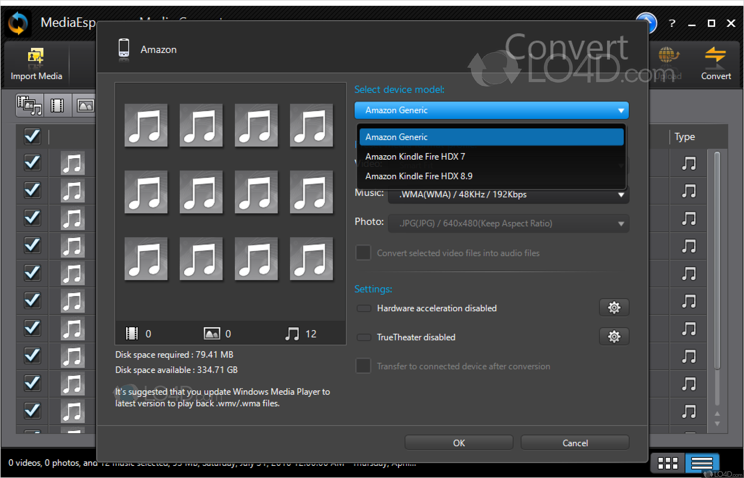
Task: Uncheck the fourth media row checkbox
Action: (x=32, y=245)
